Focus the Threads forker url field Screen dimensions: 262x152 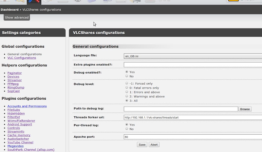pos(193,117)
